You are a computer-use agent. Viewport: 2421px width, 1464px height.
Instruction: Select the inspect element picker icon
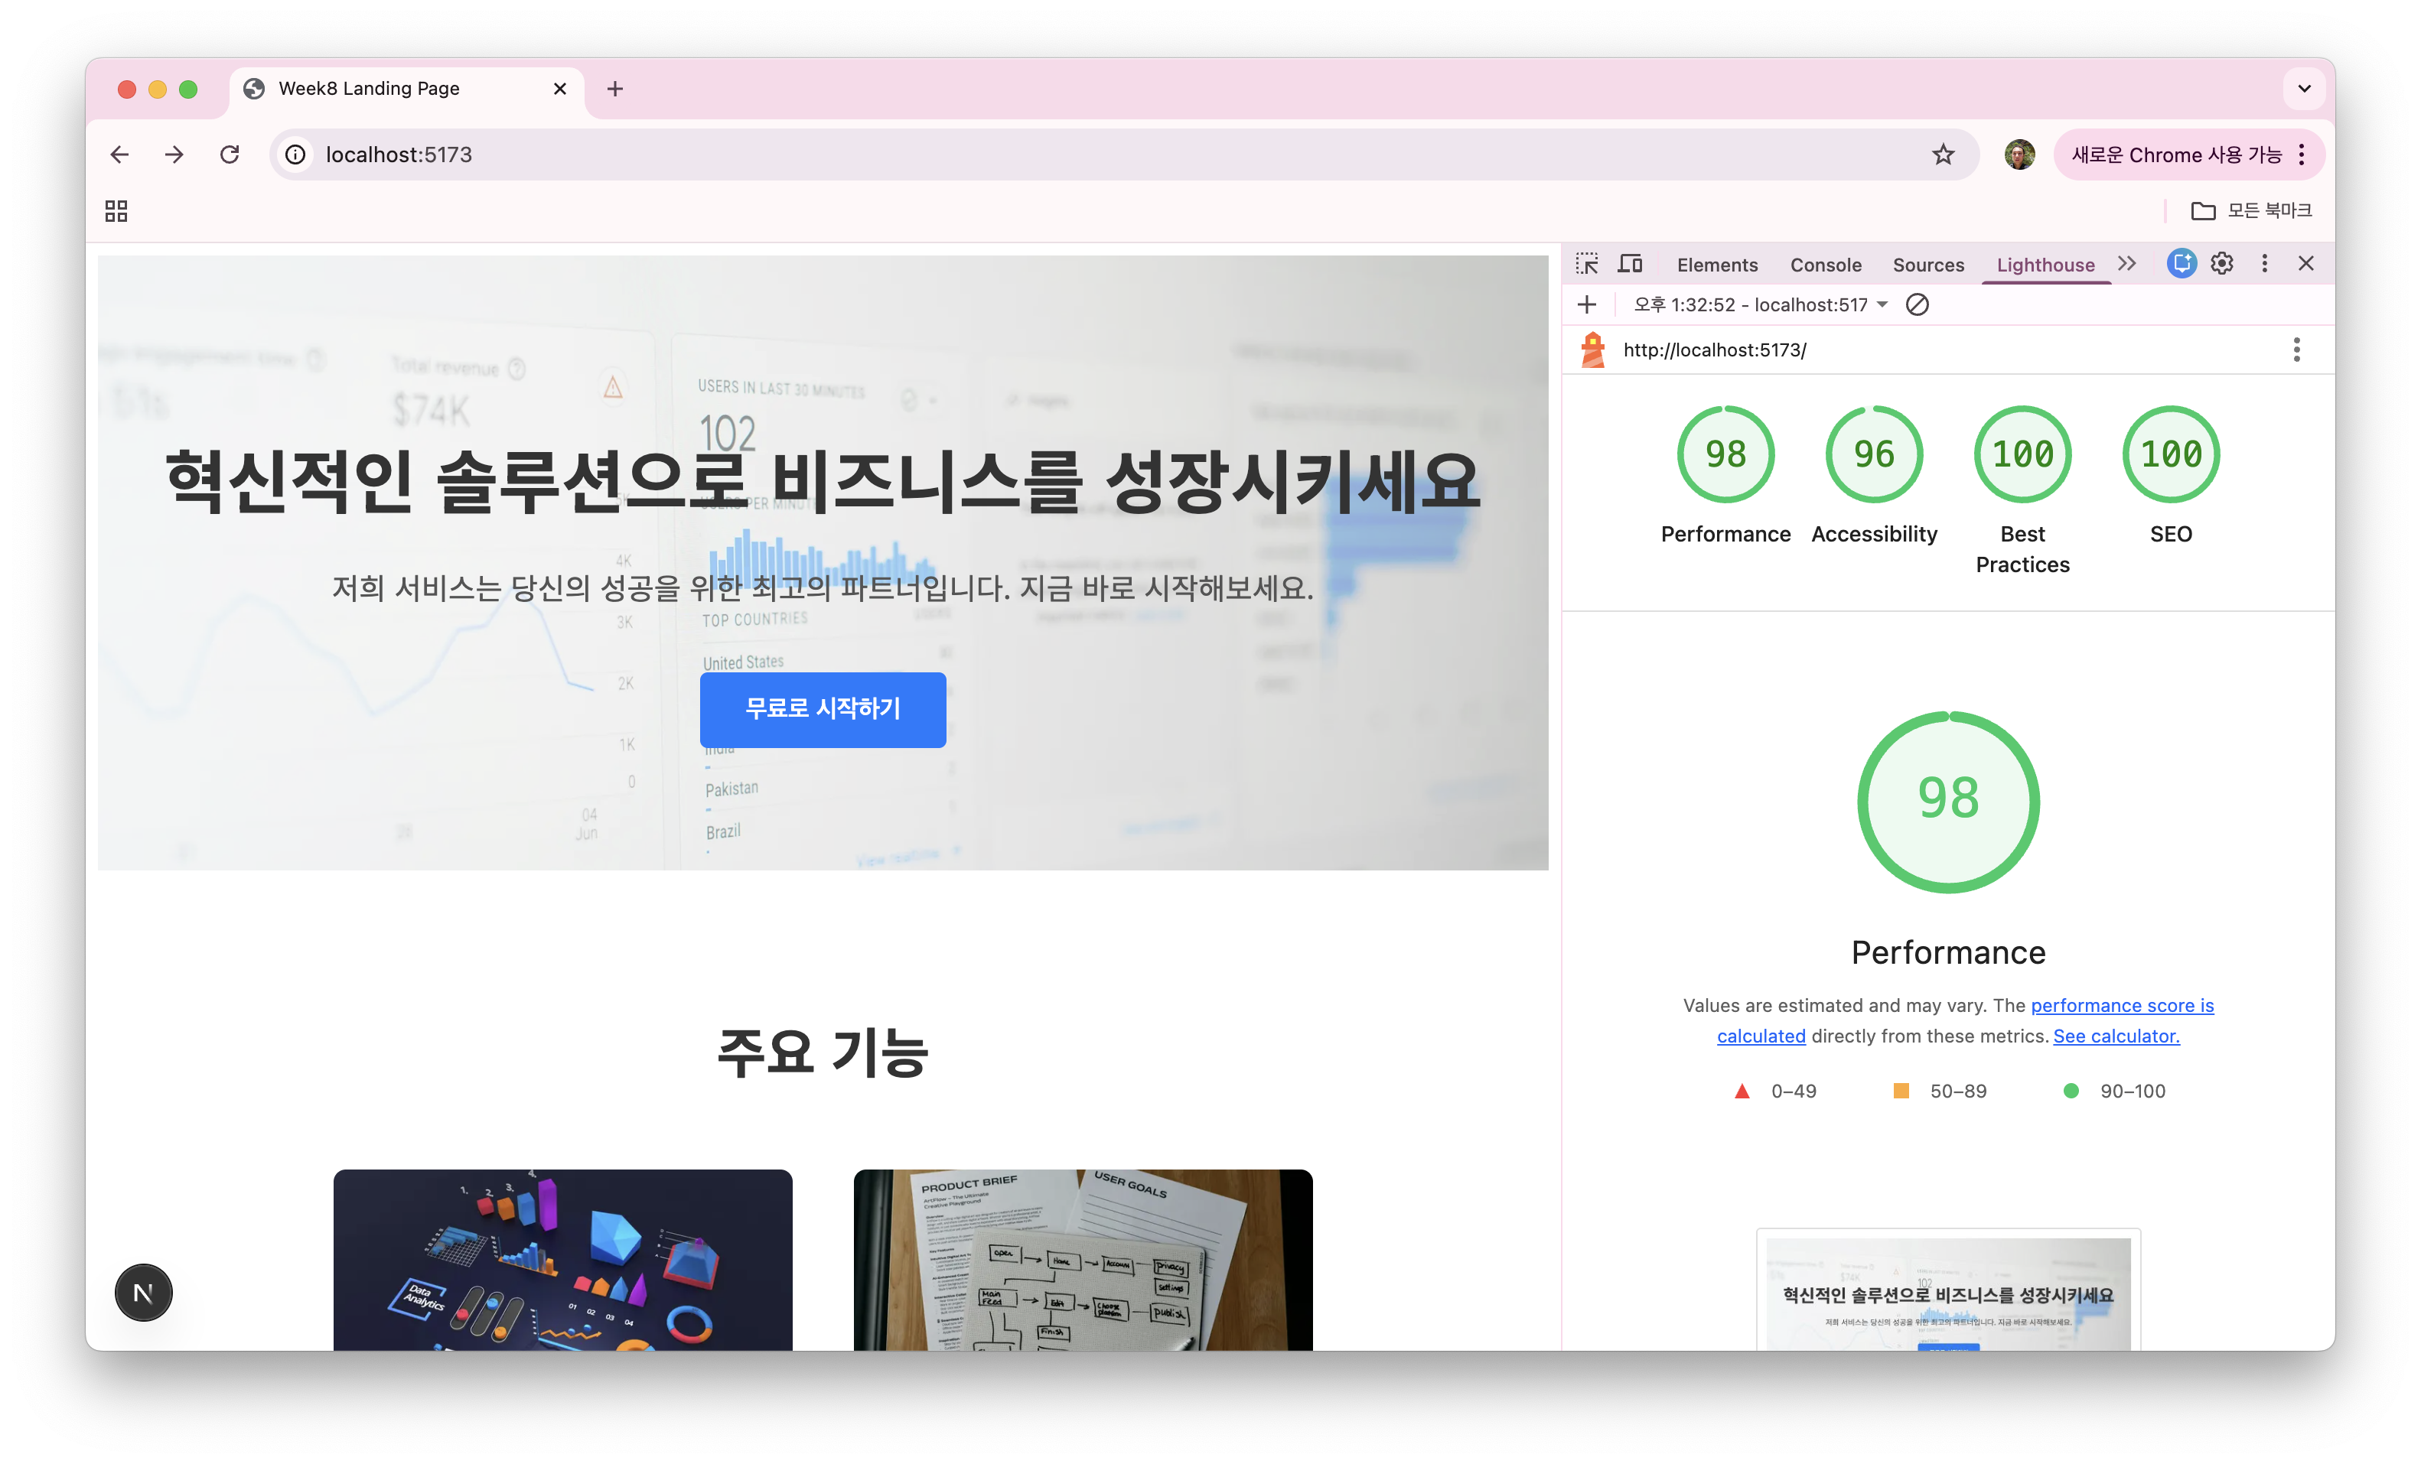[x=1587, y=264]
